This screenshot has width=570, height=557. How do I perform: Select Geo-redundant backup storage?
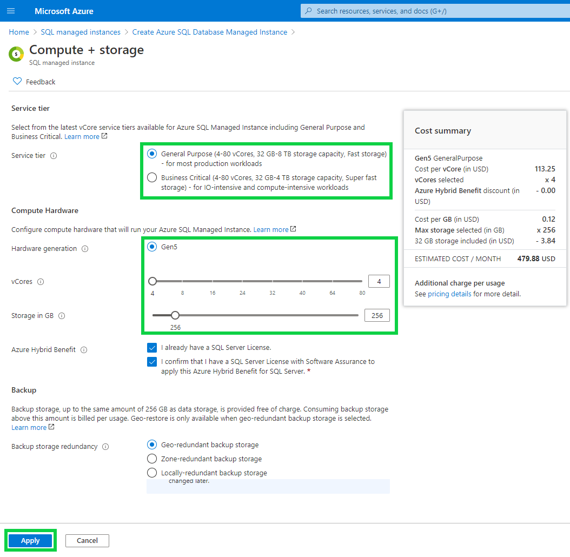point(152,445)
